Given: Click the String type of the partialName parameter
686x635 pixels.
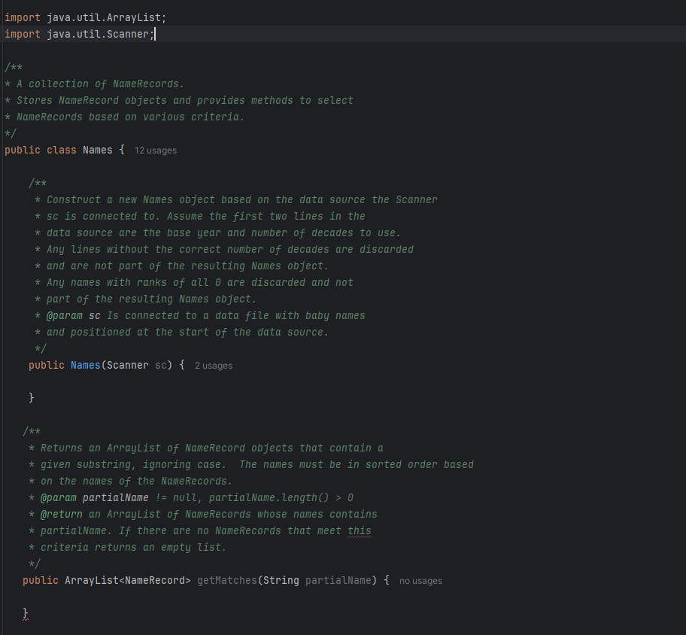Looking at the screenshot, I should click(x=281, y=580).
